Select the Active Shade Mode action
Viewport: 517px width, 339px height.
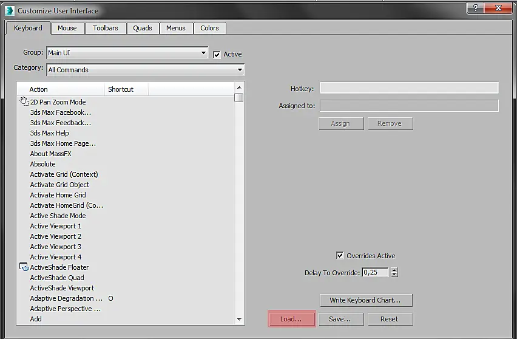click(58, 216)
